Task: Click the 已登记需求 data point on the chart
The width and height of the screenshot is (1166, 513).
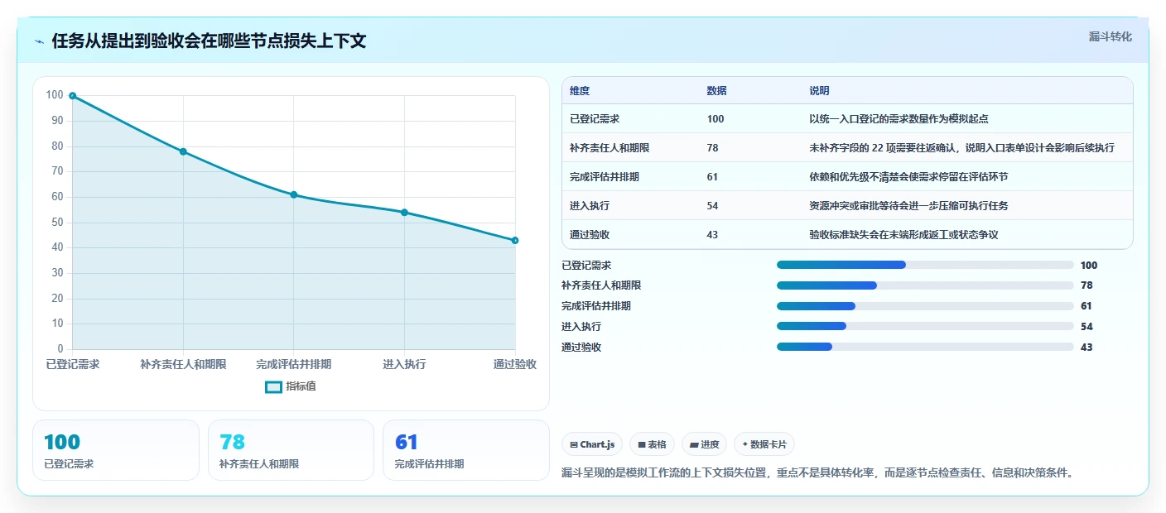Action: [x=73, y=96]
